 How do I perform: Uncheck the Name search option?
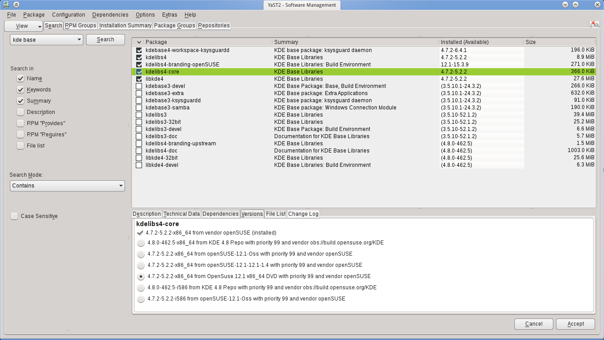(x=21, y=78)
